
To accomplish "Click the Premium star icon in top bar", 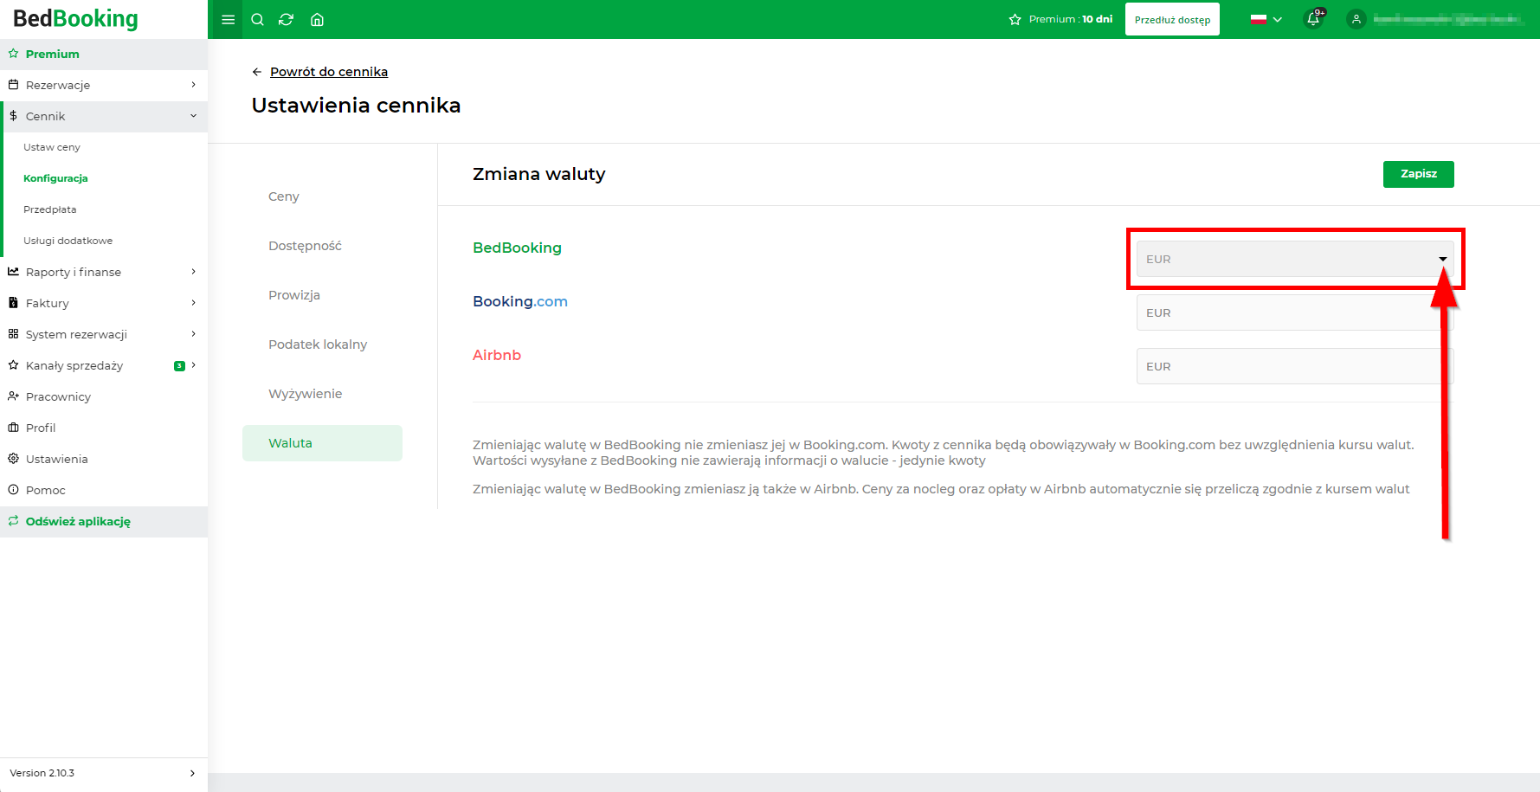I will pyautogui.click(x=1015, y=19).
